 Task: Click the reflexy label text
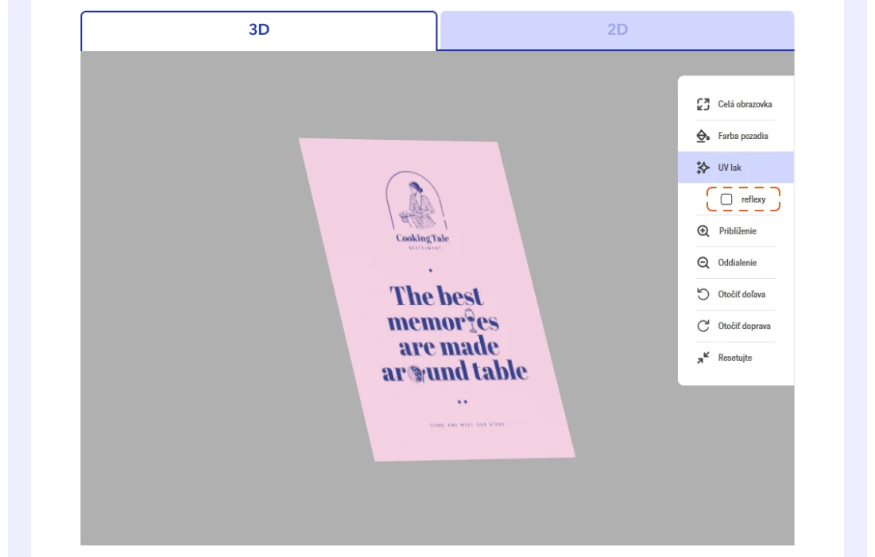point(753,199)
